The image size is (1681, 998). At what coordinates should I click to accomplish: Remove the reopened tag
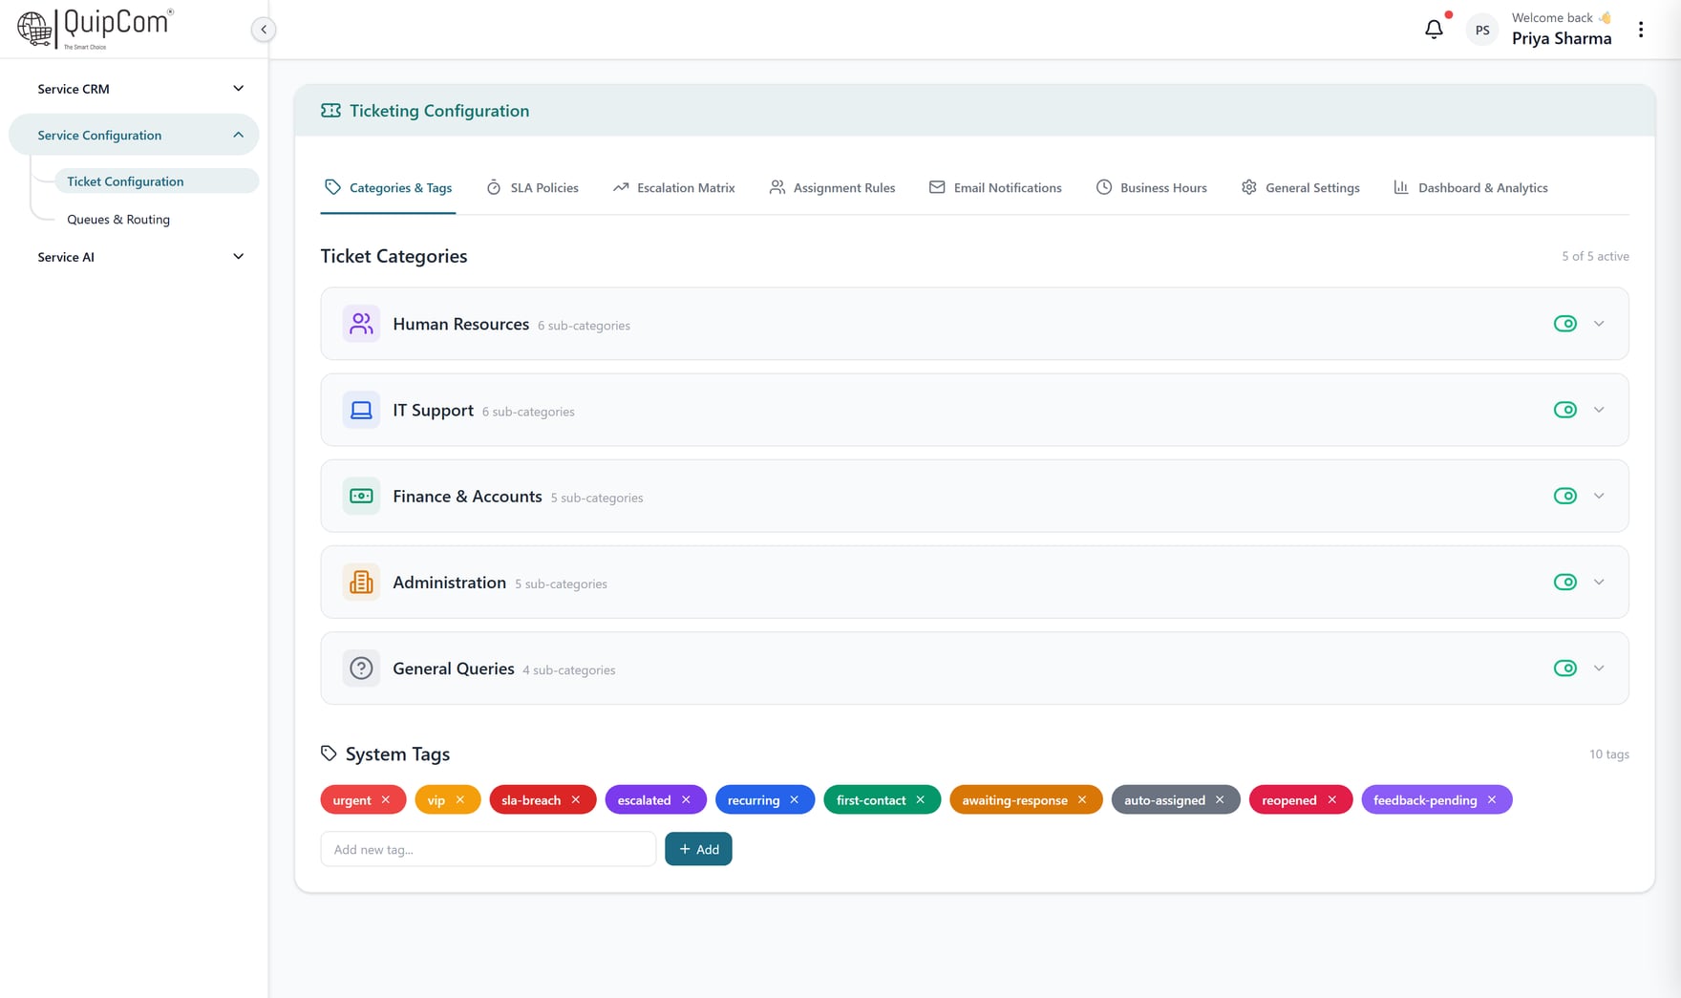tap(1332, 800)
